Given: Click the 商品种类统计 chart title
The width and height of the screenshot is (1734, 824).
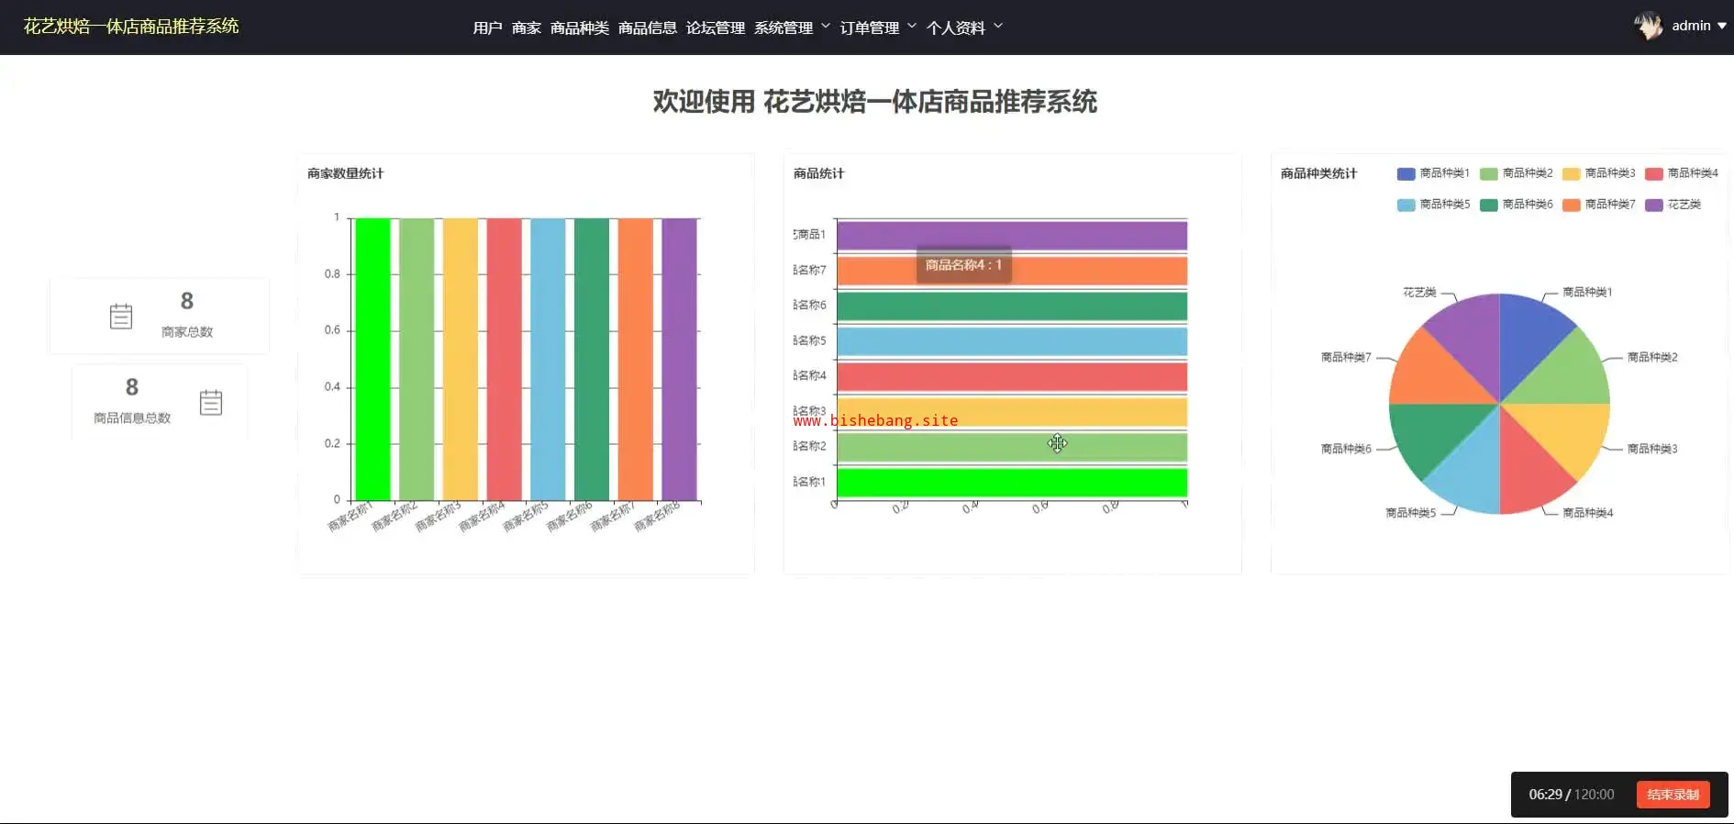Looking at the screenshot, I should (x=1318, y=173).
